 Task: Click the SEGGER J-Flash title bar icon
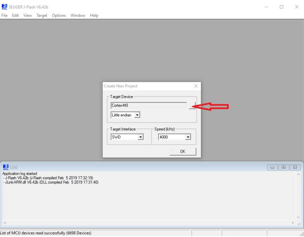coord(4,7)
